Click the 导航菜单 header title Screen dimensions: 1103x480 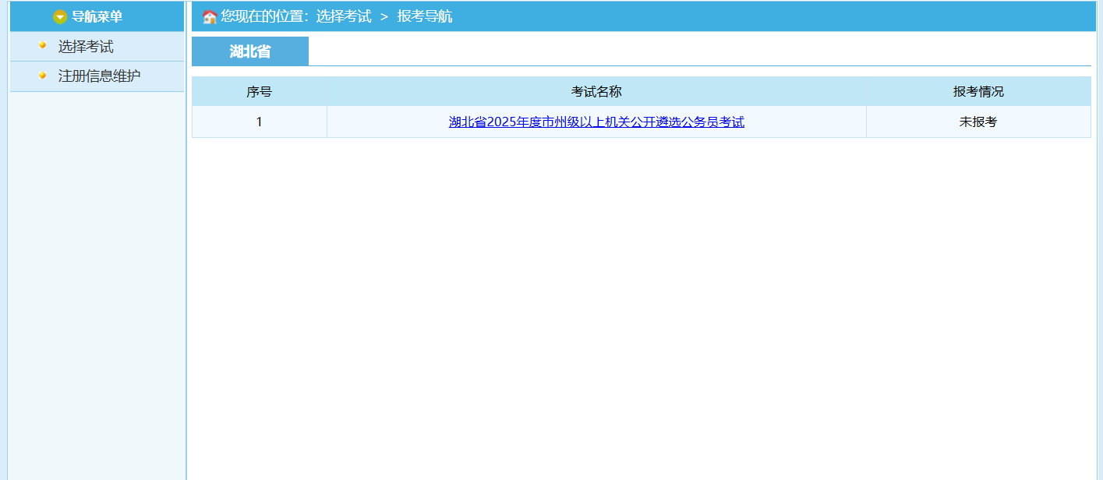coord(97,17)
